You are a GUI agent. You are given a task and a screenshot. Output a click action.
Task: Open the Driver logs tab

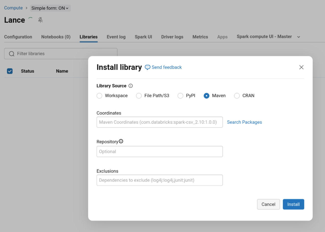172,37
